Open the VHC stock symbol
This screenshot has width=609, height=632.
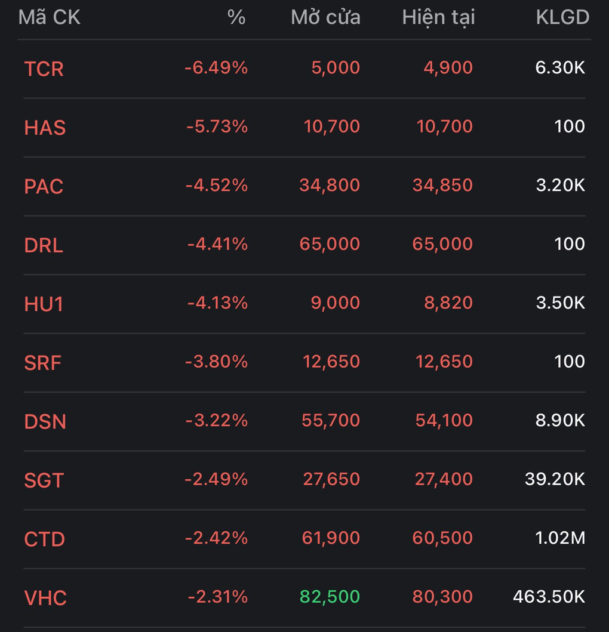pyautogui.click(x=45, y=597)
